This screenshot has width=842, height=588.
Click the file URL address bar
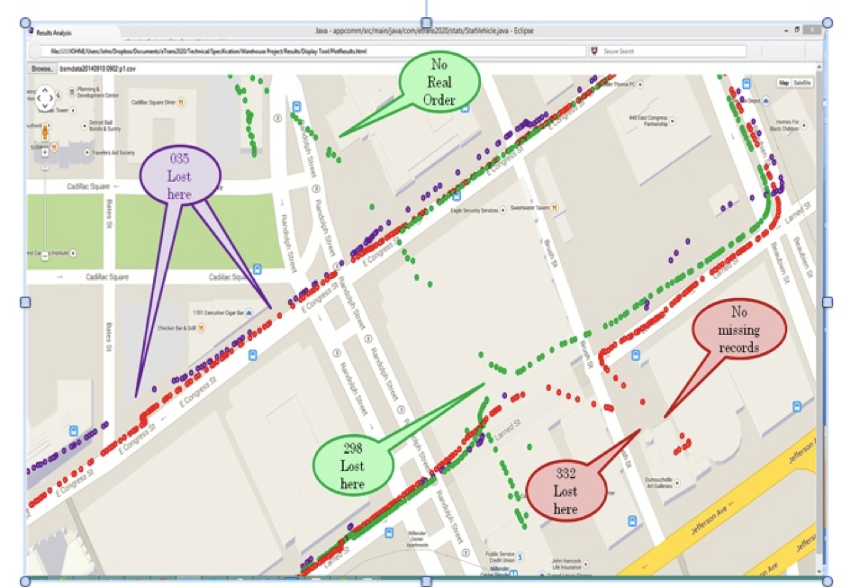point(312,51)
